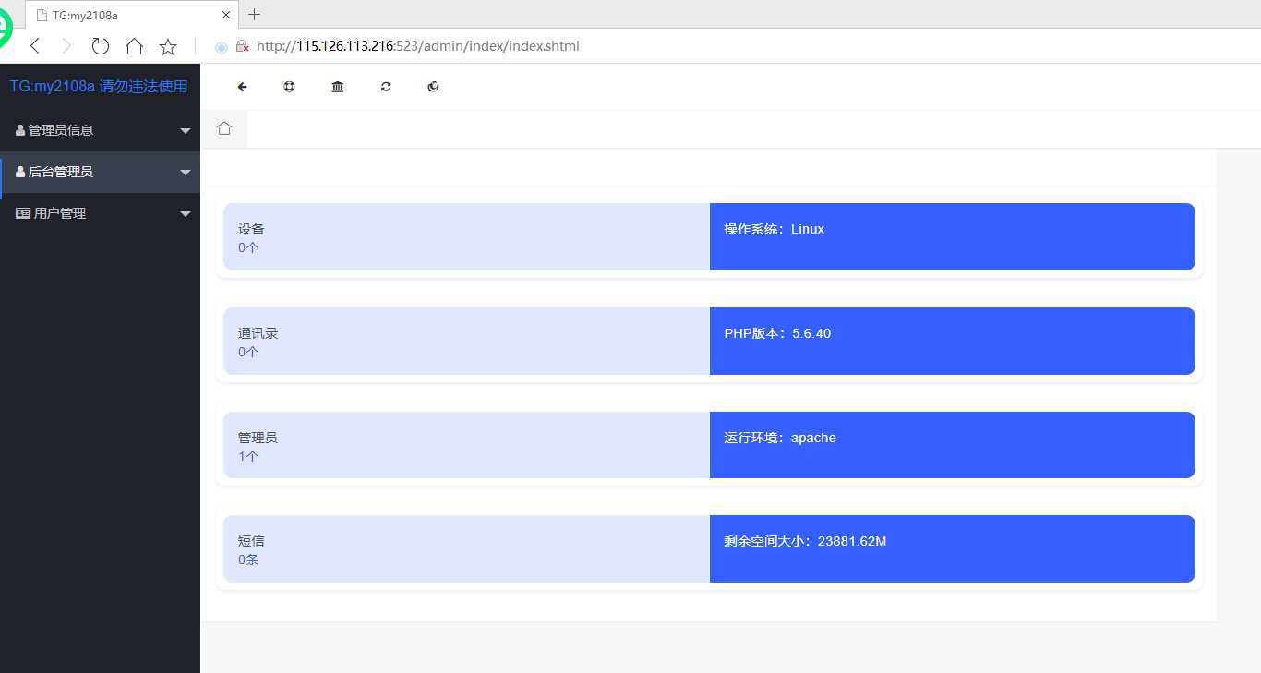
Task: Click the 0个 link under 设备
Action: [x=248, y=247]
